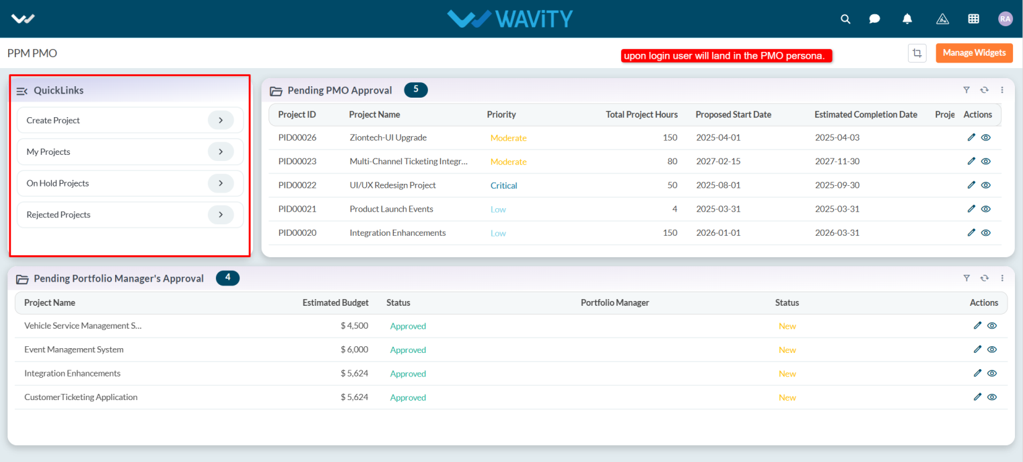Image resolution: width=1023 pixels, height=462 pixels.
Task: View Integration Enhancements budget row eye icon
Action: (992, 373)
